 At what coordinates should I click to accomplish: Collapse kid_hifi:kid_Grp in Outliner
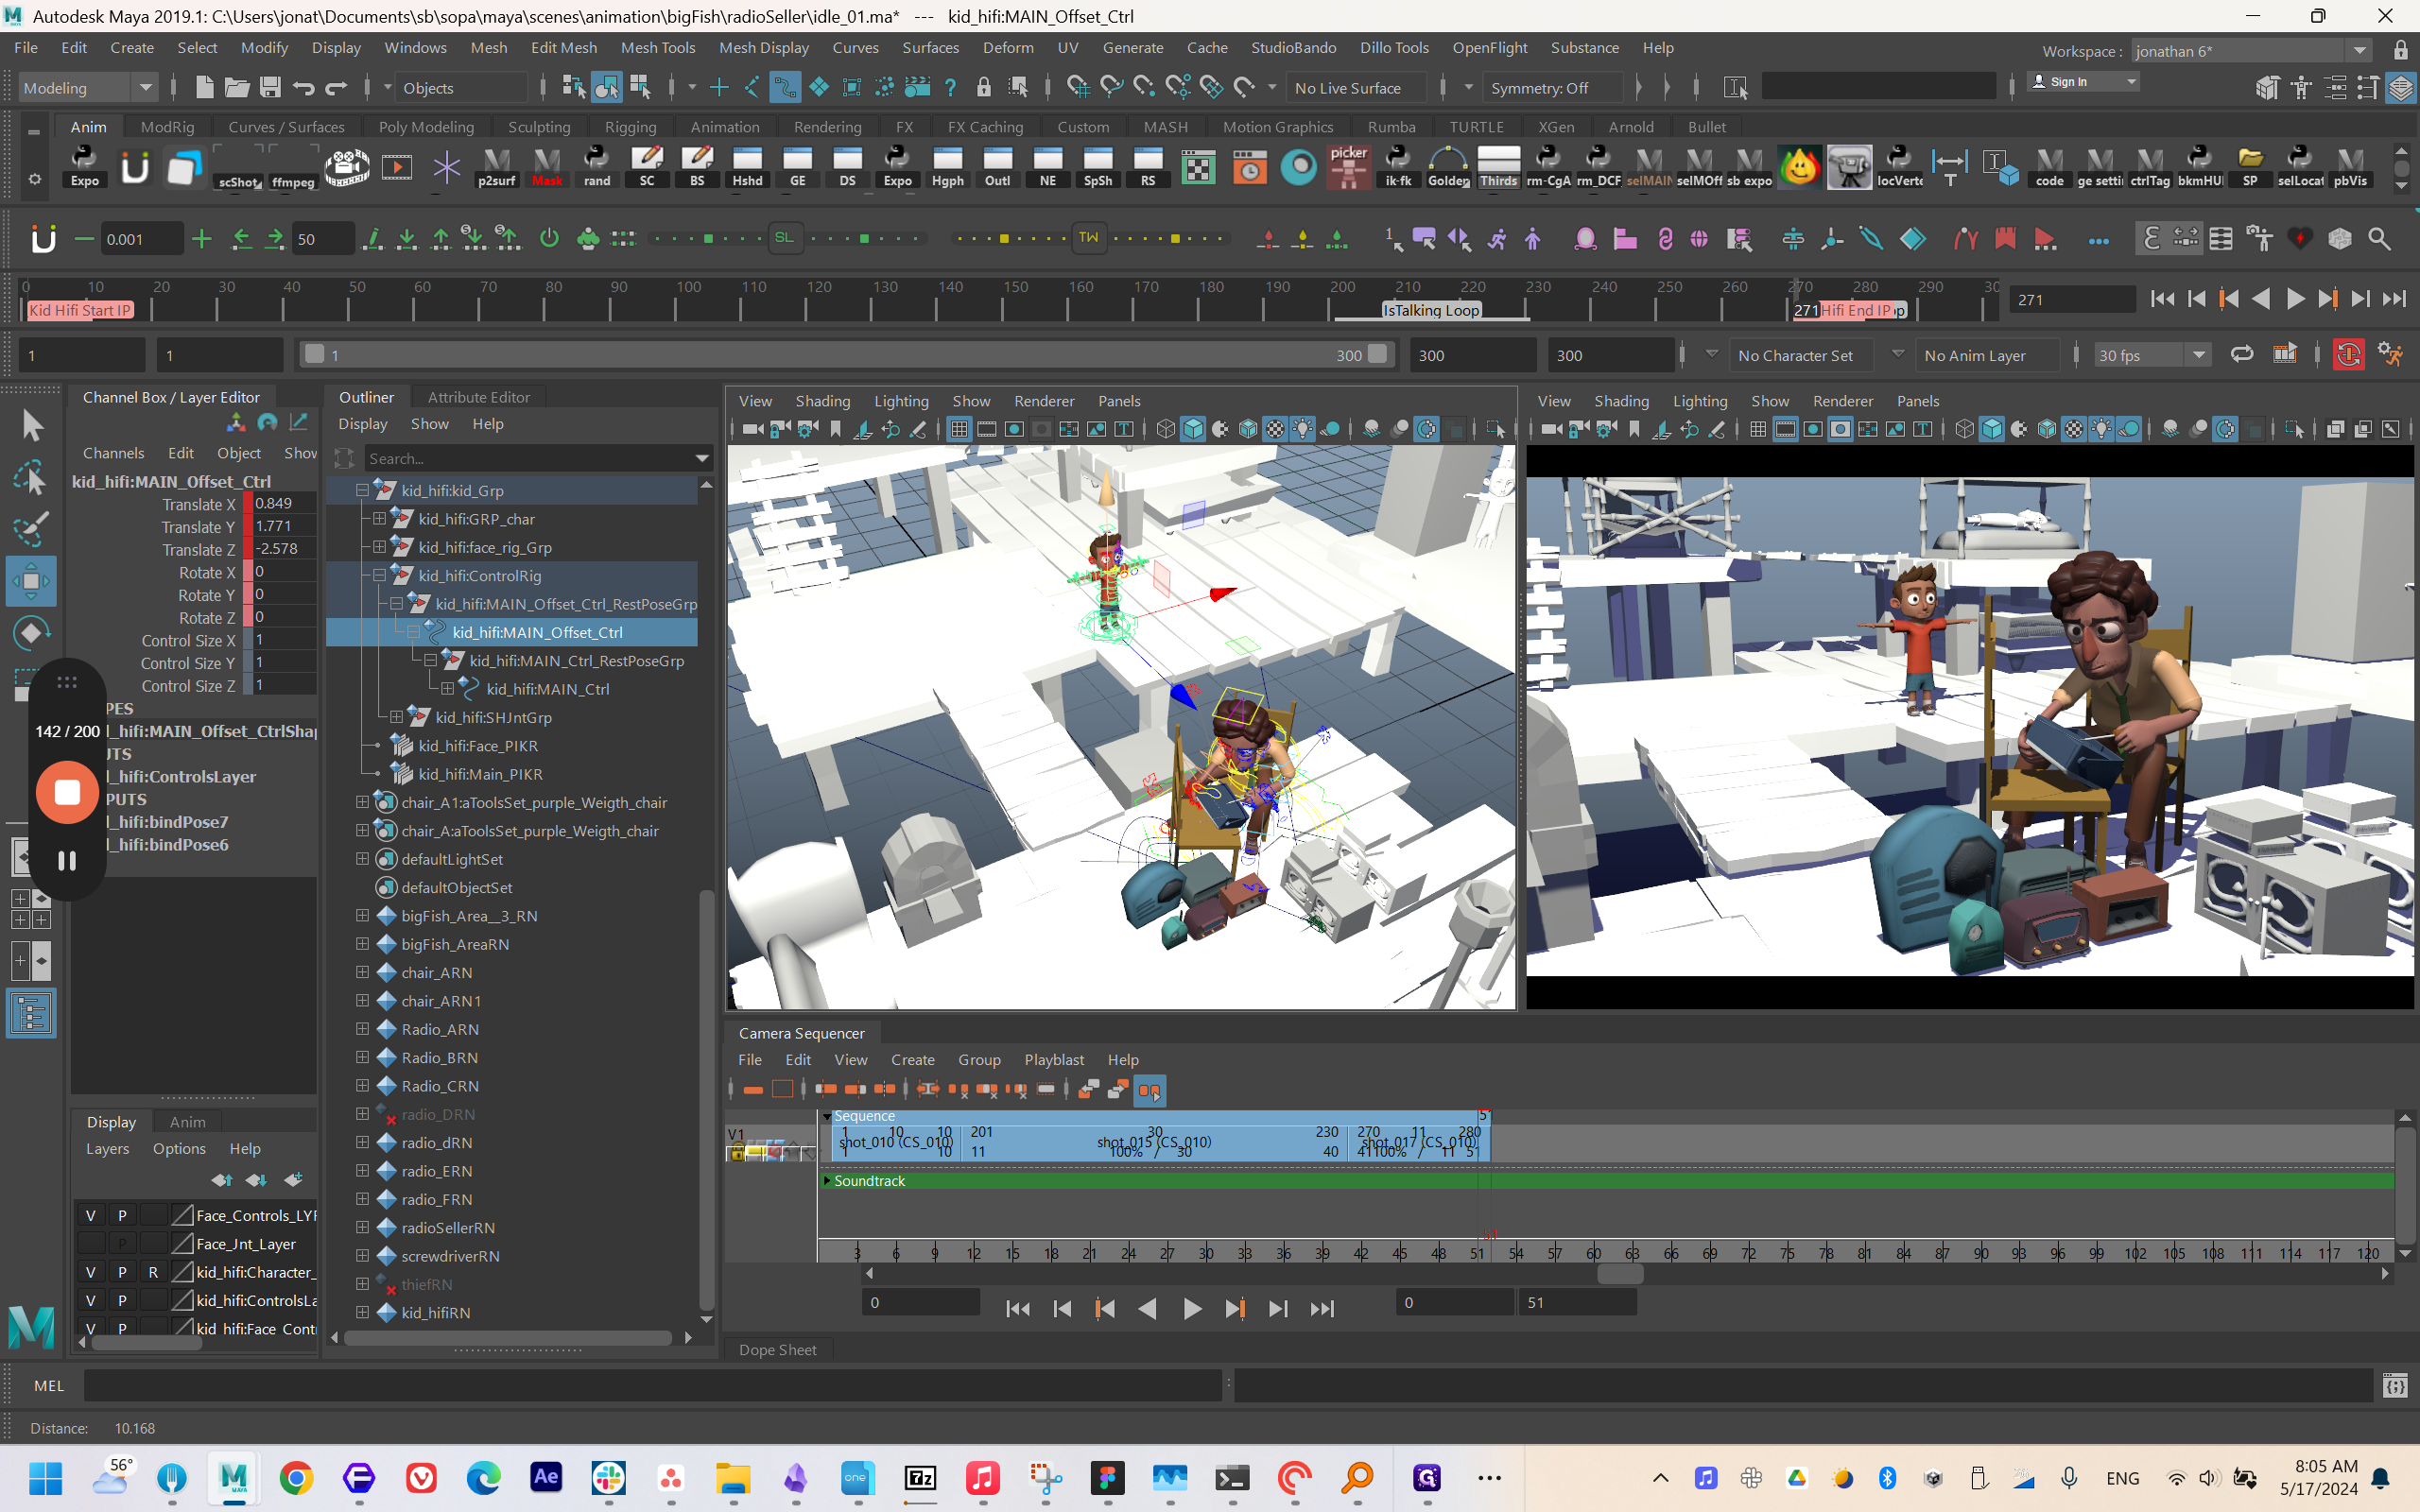pyautogui.click(x=362, y=490)
